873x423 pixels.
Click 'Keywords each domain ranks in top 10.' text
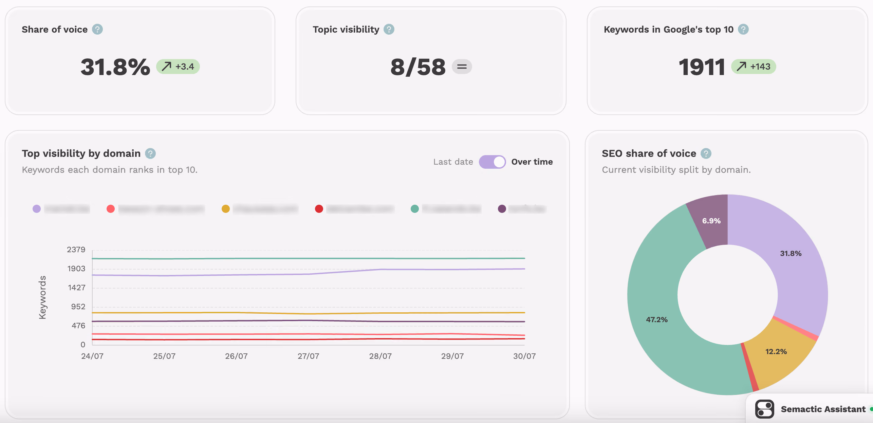point(110,170)
